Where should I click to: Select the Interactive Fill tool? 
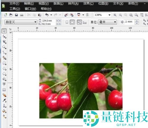click(4, 116)
